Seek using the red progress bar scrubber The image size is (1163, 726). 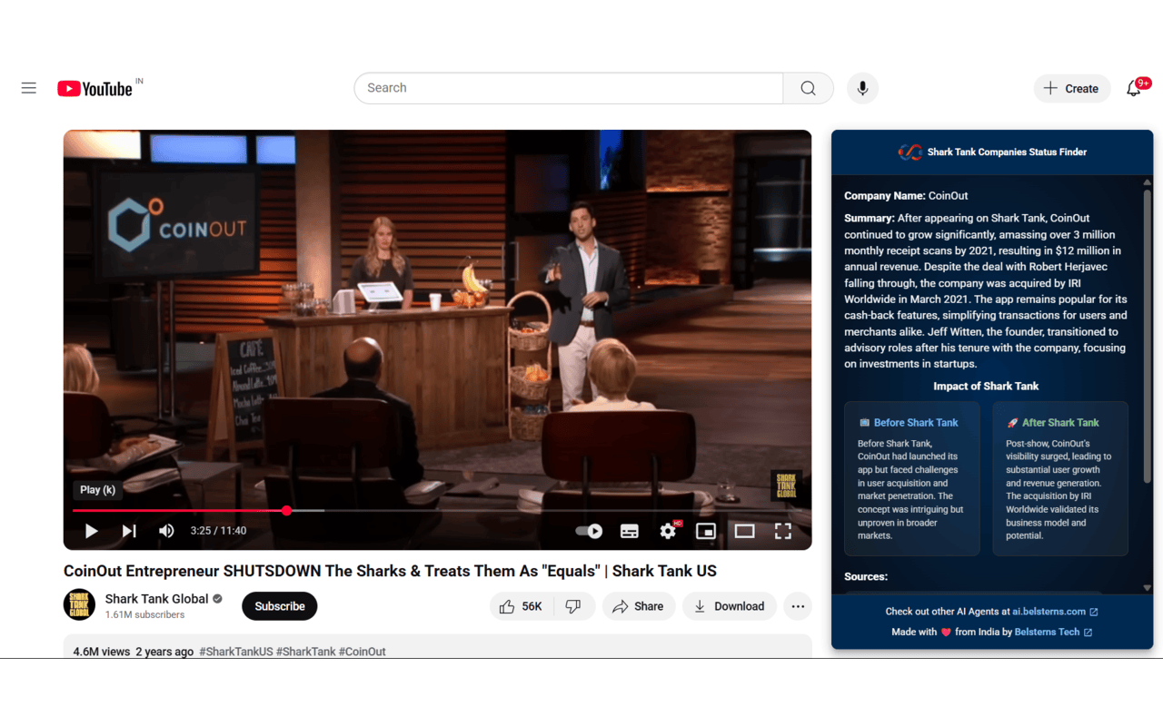pos(286,511)
